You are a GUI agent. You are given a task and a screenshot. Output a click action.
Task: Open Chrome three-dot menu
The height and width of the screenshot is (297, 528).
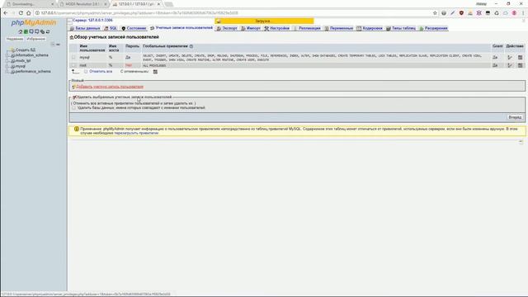coord(523,13)
